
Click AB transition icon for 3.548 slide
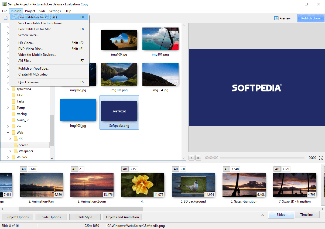pyautogui.click(x=227, y=169)
